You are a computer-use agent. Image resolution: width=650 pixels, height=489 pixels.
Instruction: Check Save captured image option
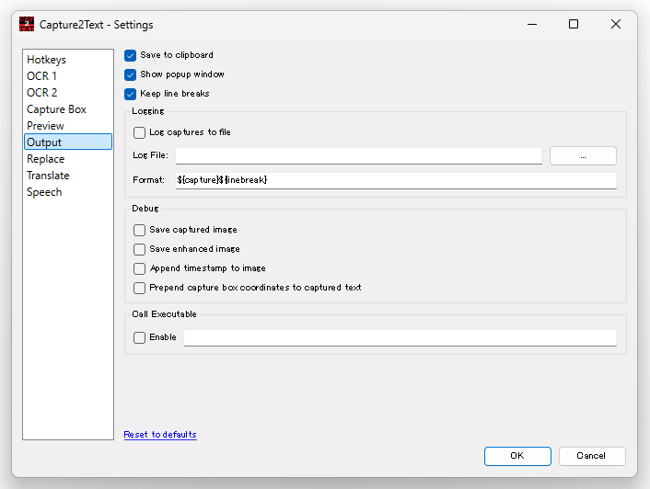tap(139, 230)
